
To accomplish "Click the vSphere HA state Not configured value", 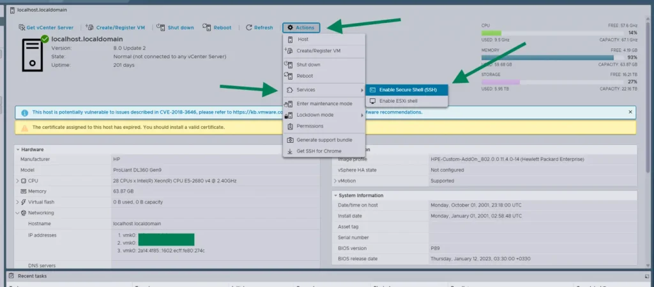I will point(447,170).
